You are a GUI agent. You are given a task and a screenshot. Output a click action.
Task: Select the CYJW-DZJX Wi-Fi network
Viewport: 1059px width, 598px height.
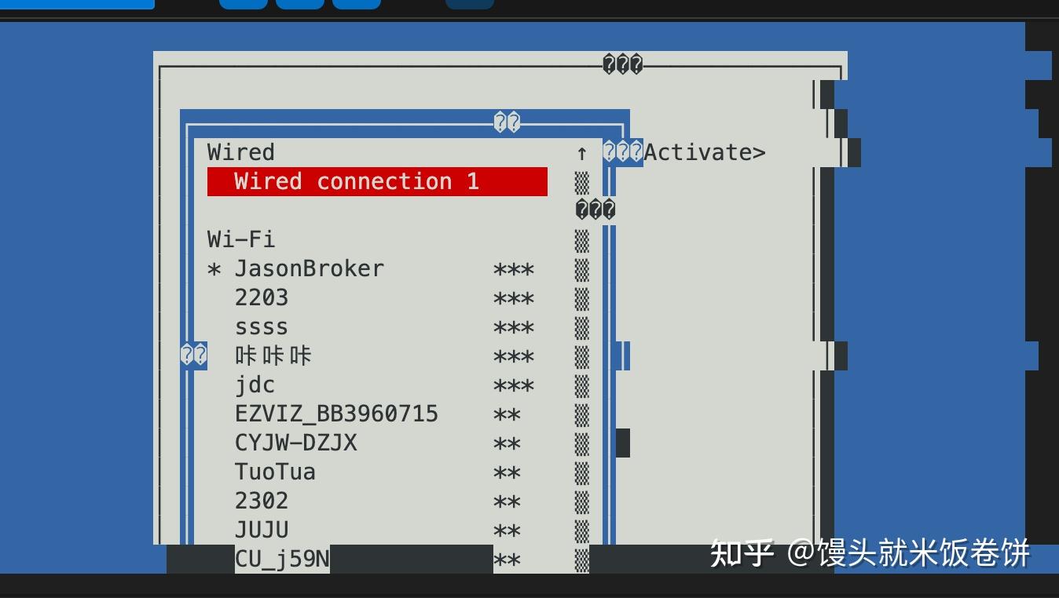click(x=377, y=443)
